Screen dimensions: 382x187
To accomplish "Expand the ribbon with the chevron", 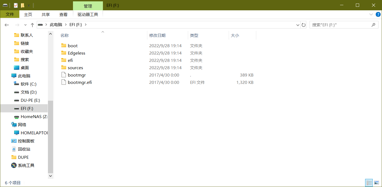I will [371, 14].
